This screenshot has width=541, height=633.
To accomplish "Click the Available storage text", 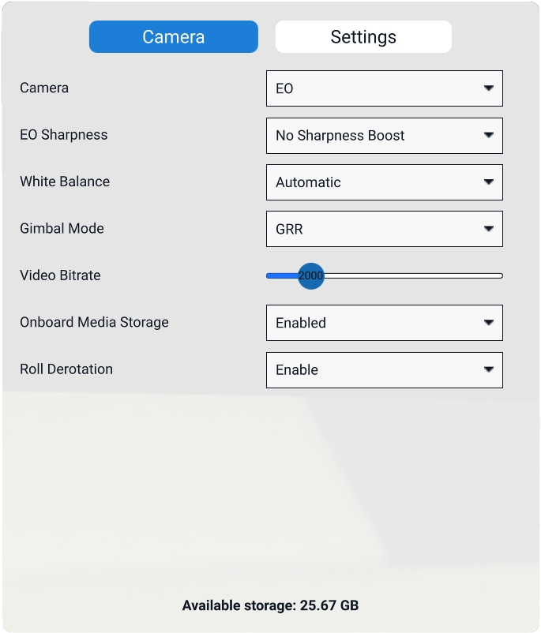I will coord(270,606).
